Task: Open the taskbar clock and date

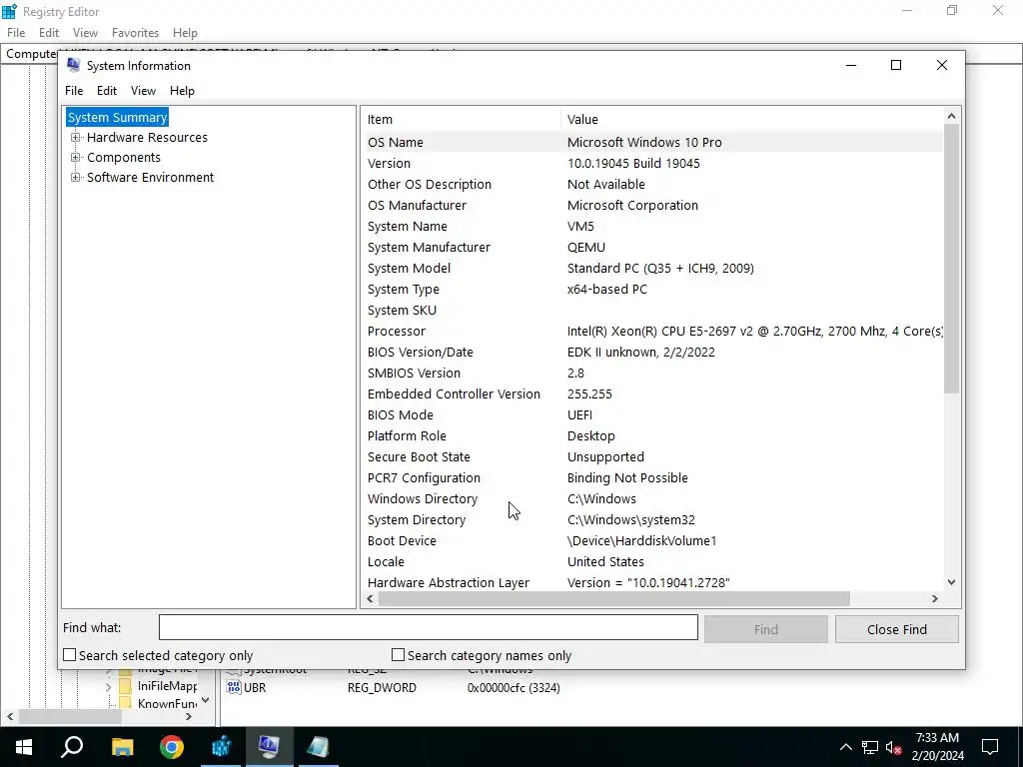Action: (937, 747)
